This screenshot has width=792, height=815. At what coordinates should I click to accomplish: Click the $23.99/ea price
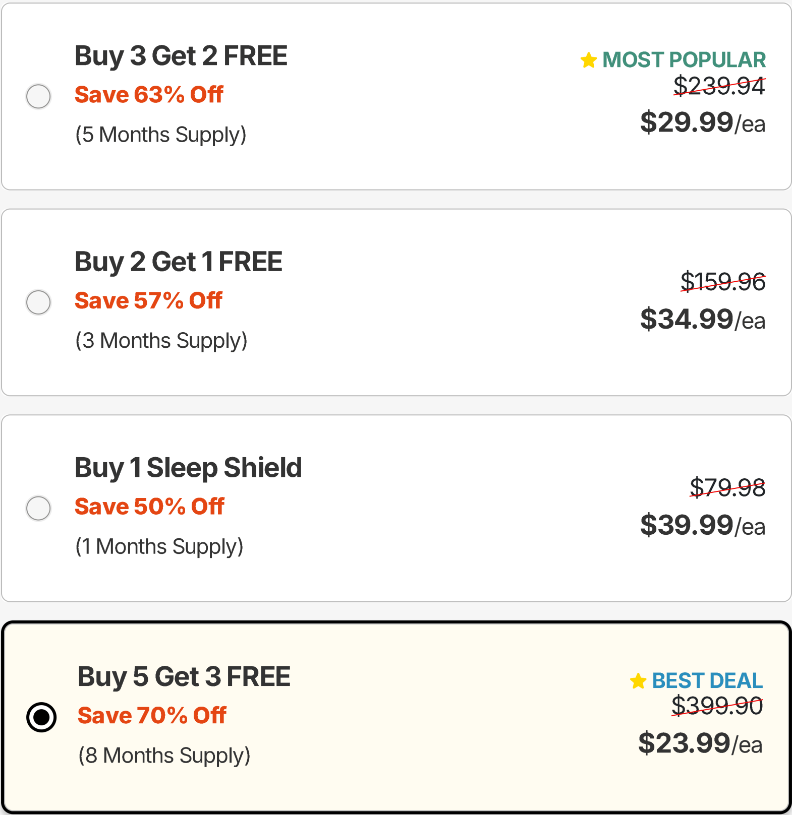[700, 744]
